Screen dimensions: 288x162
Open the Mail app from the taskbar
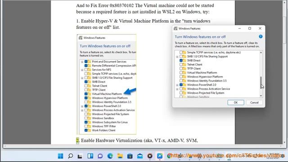tap(140, 156)
